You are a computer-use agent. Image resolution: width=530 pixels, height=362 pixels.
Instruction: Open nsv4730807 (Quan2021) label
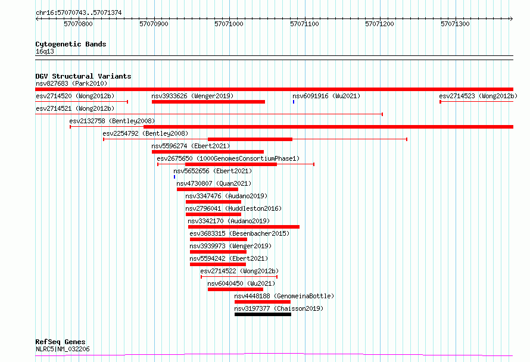(214, 183)
